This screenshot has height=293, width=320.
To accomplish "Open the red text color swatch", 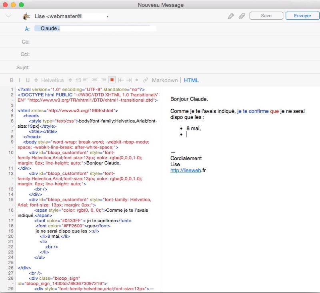I will [x=112, y=80].
